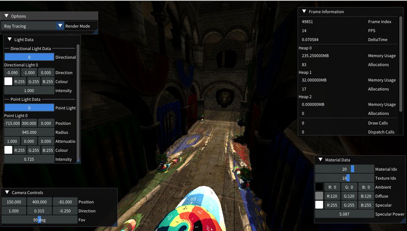The image size is (407, 231).
Task: Click the Diffuse R:120 field
Action: click(x=332, y=196)
